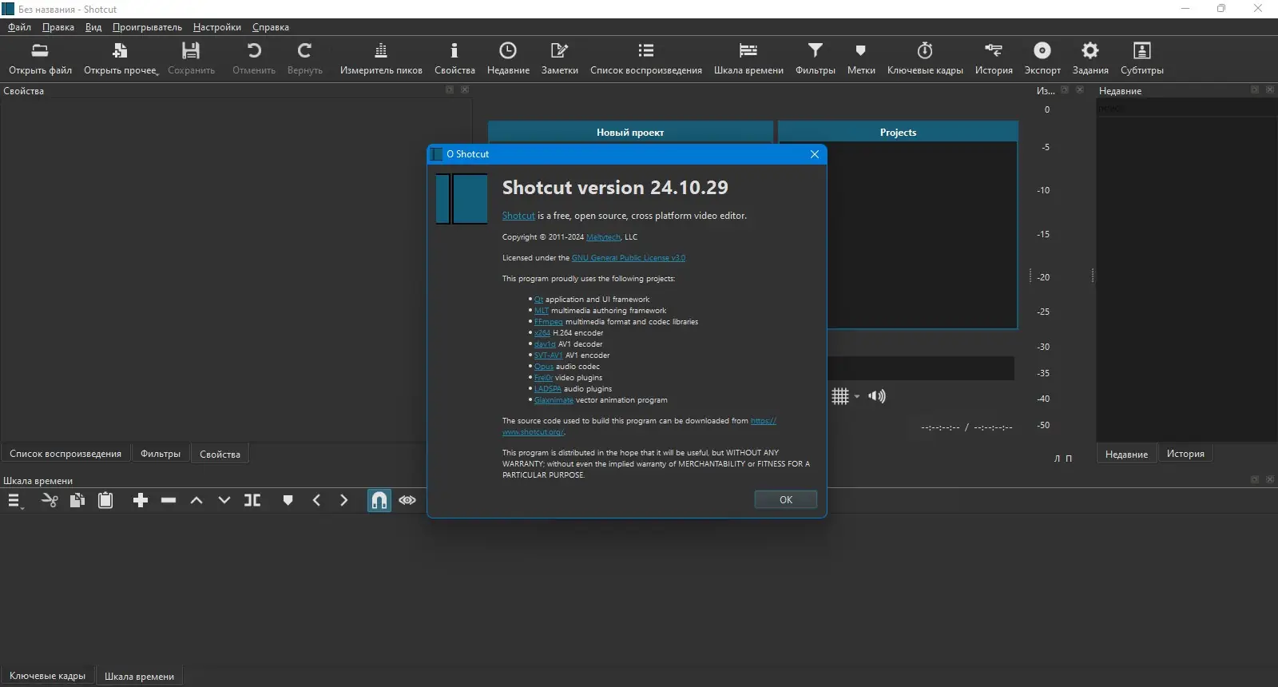
Task: Open the Настройки menu
Action: point(216,27)
